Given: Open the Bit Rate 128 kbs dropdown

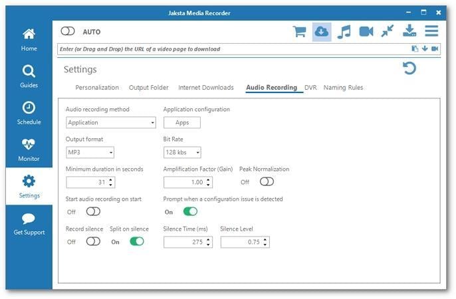Looking at the screenshot, I should [x=182, y=153].
